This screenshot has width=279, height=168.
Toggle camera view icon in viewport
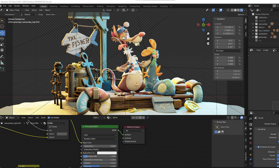click(x=208, y=43)
